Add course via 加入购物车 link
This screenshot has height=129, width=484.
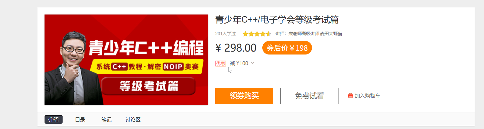pyautogui.click(x=368, y=96)
